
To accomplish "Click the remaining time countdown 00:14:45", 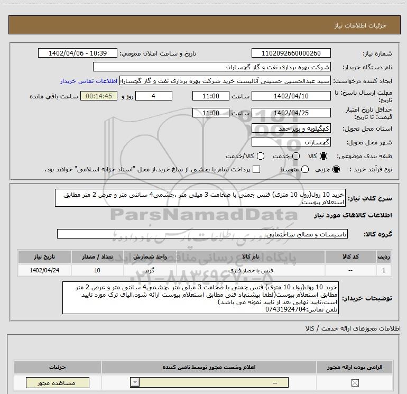I will click(99, 96).
